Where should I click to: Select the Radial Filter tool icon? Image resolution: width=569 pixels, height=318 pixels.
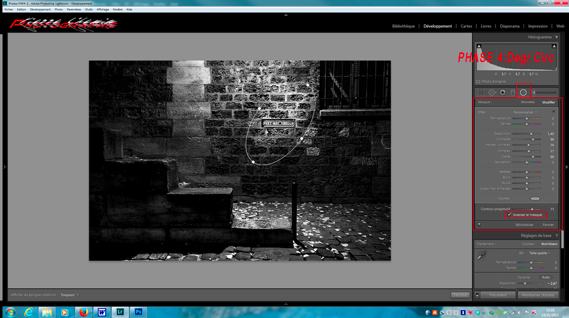coord(523,92)
